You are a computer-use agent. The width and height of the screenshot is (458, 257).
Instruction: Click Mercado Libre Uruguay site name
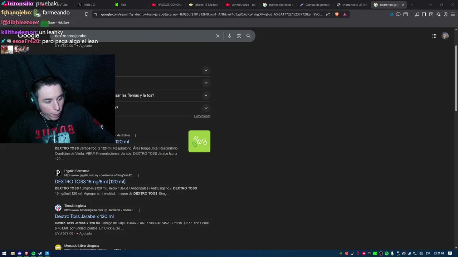pyautogui.click(x=82, y=246)
